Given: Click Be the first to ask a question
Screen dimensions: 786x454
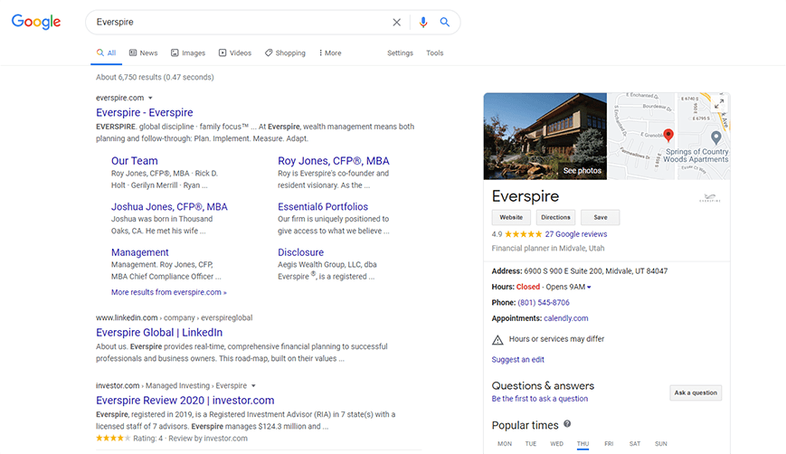Looking at the screenshot, I should click(540, 399).
